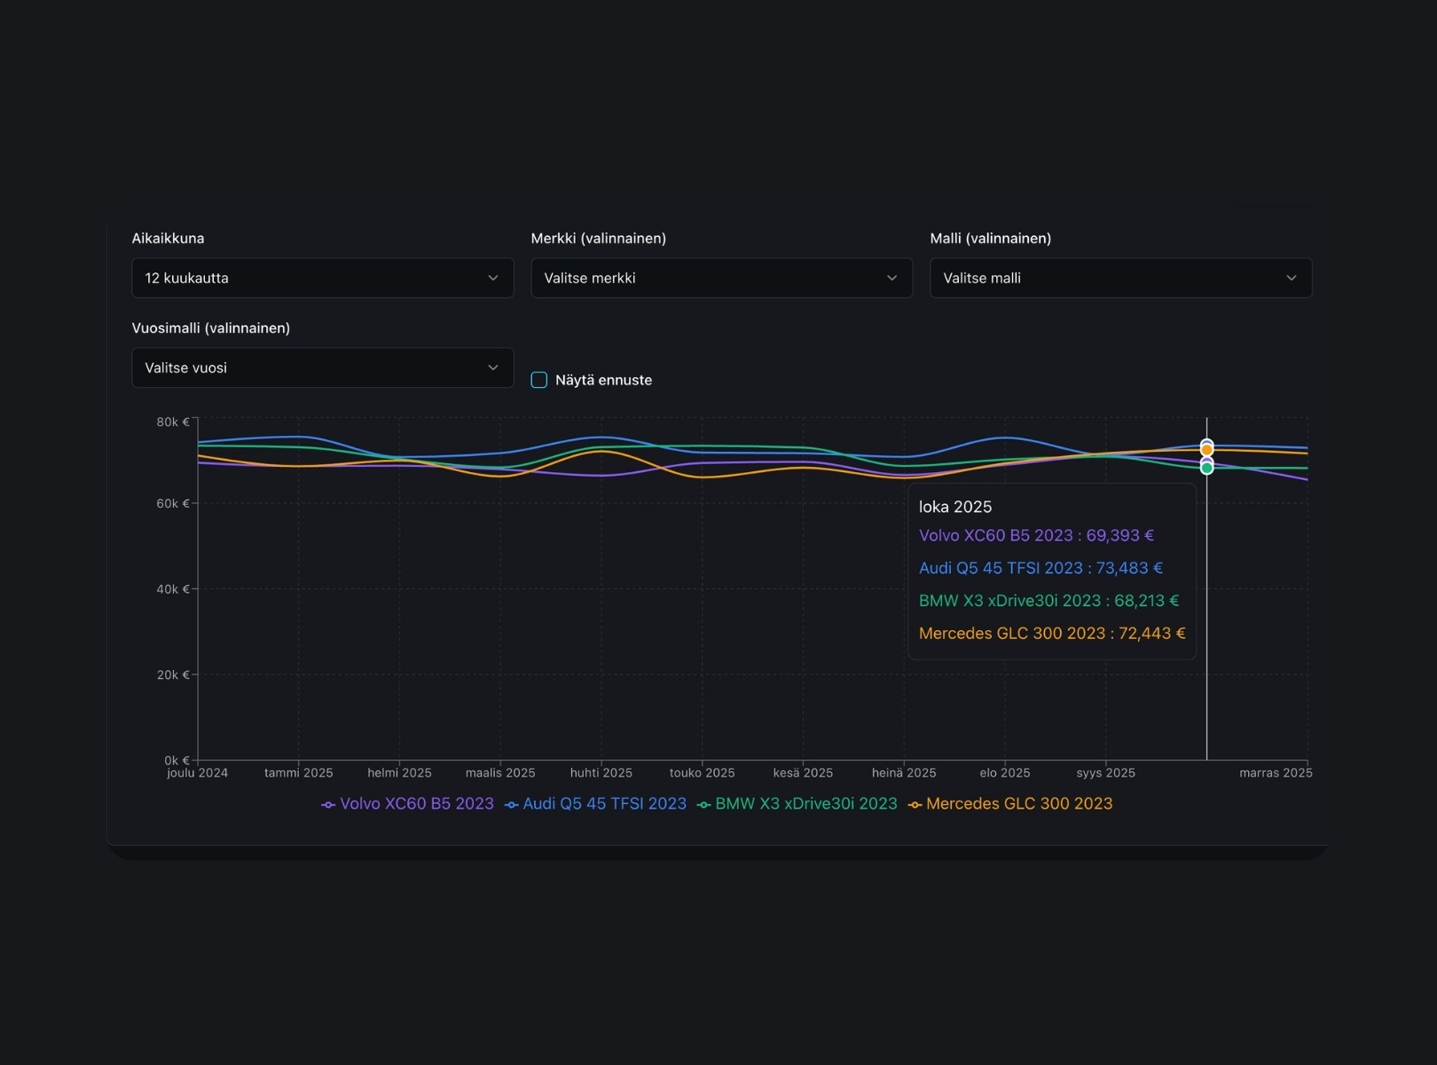This screenshot has width=1437, height=1065.
Task: Open the Valitse merkki dropdown
Action: click(x=721, y=278)
